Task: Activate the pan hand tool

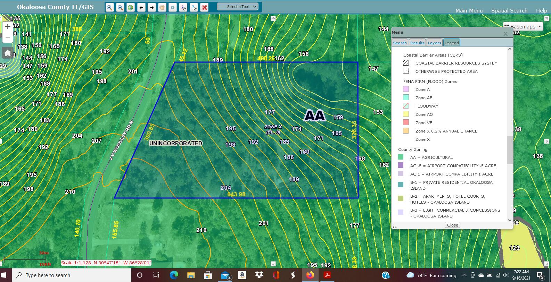Action: 162,7
